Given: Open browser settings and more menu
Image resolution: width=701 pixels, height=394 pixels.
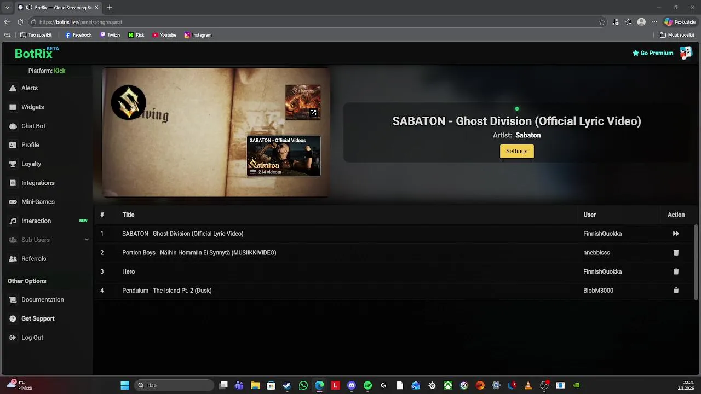Looking at the screenshot, I should (x=654, y=22).
